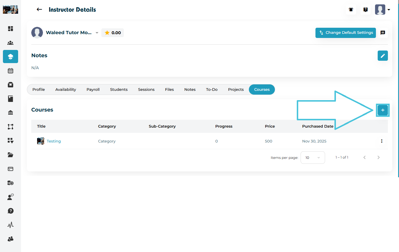Open the Sessions tab
The width and height of the screenshot is (399, 252).
click(146, 89)
